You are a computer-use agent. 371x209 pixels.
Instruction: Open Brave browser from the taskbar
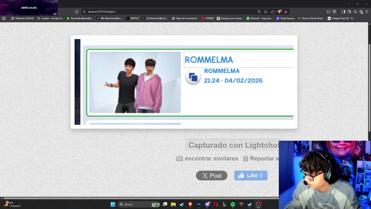click(x=190, y=204)
